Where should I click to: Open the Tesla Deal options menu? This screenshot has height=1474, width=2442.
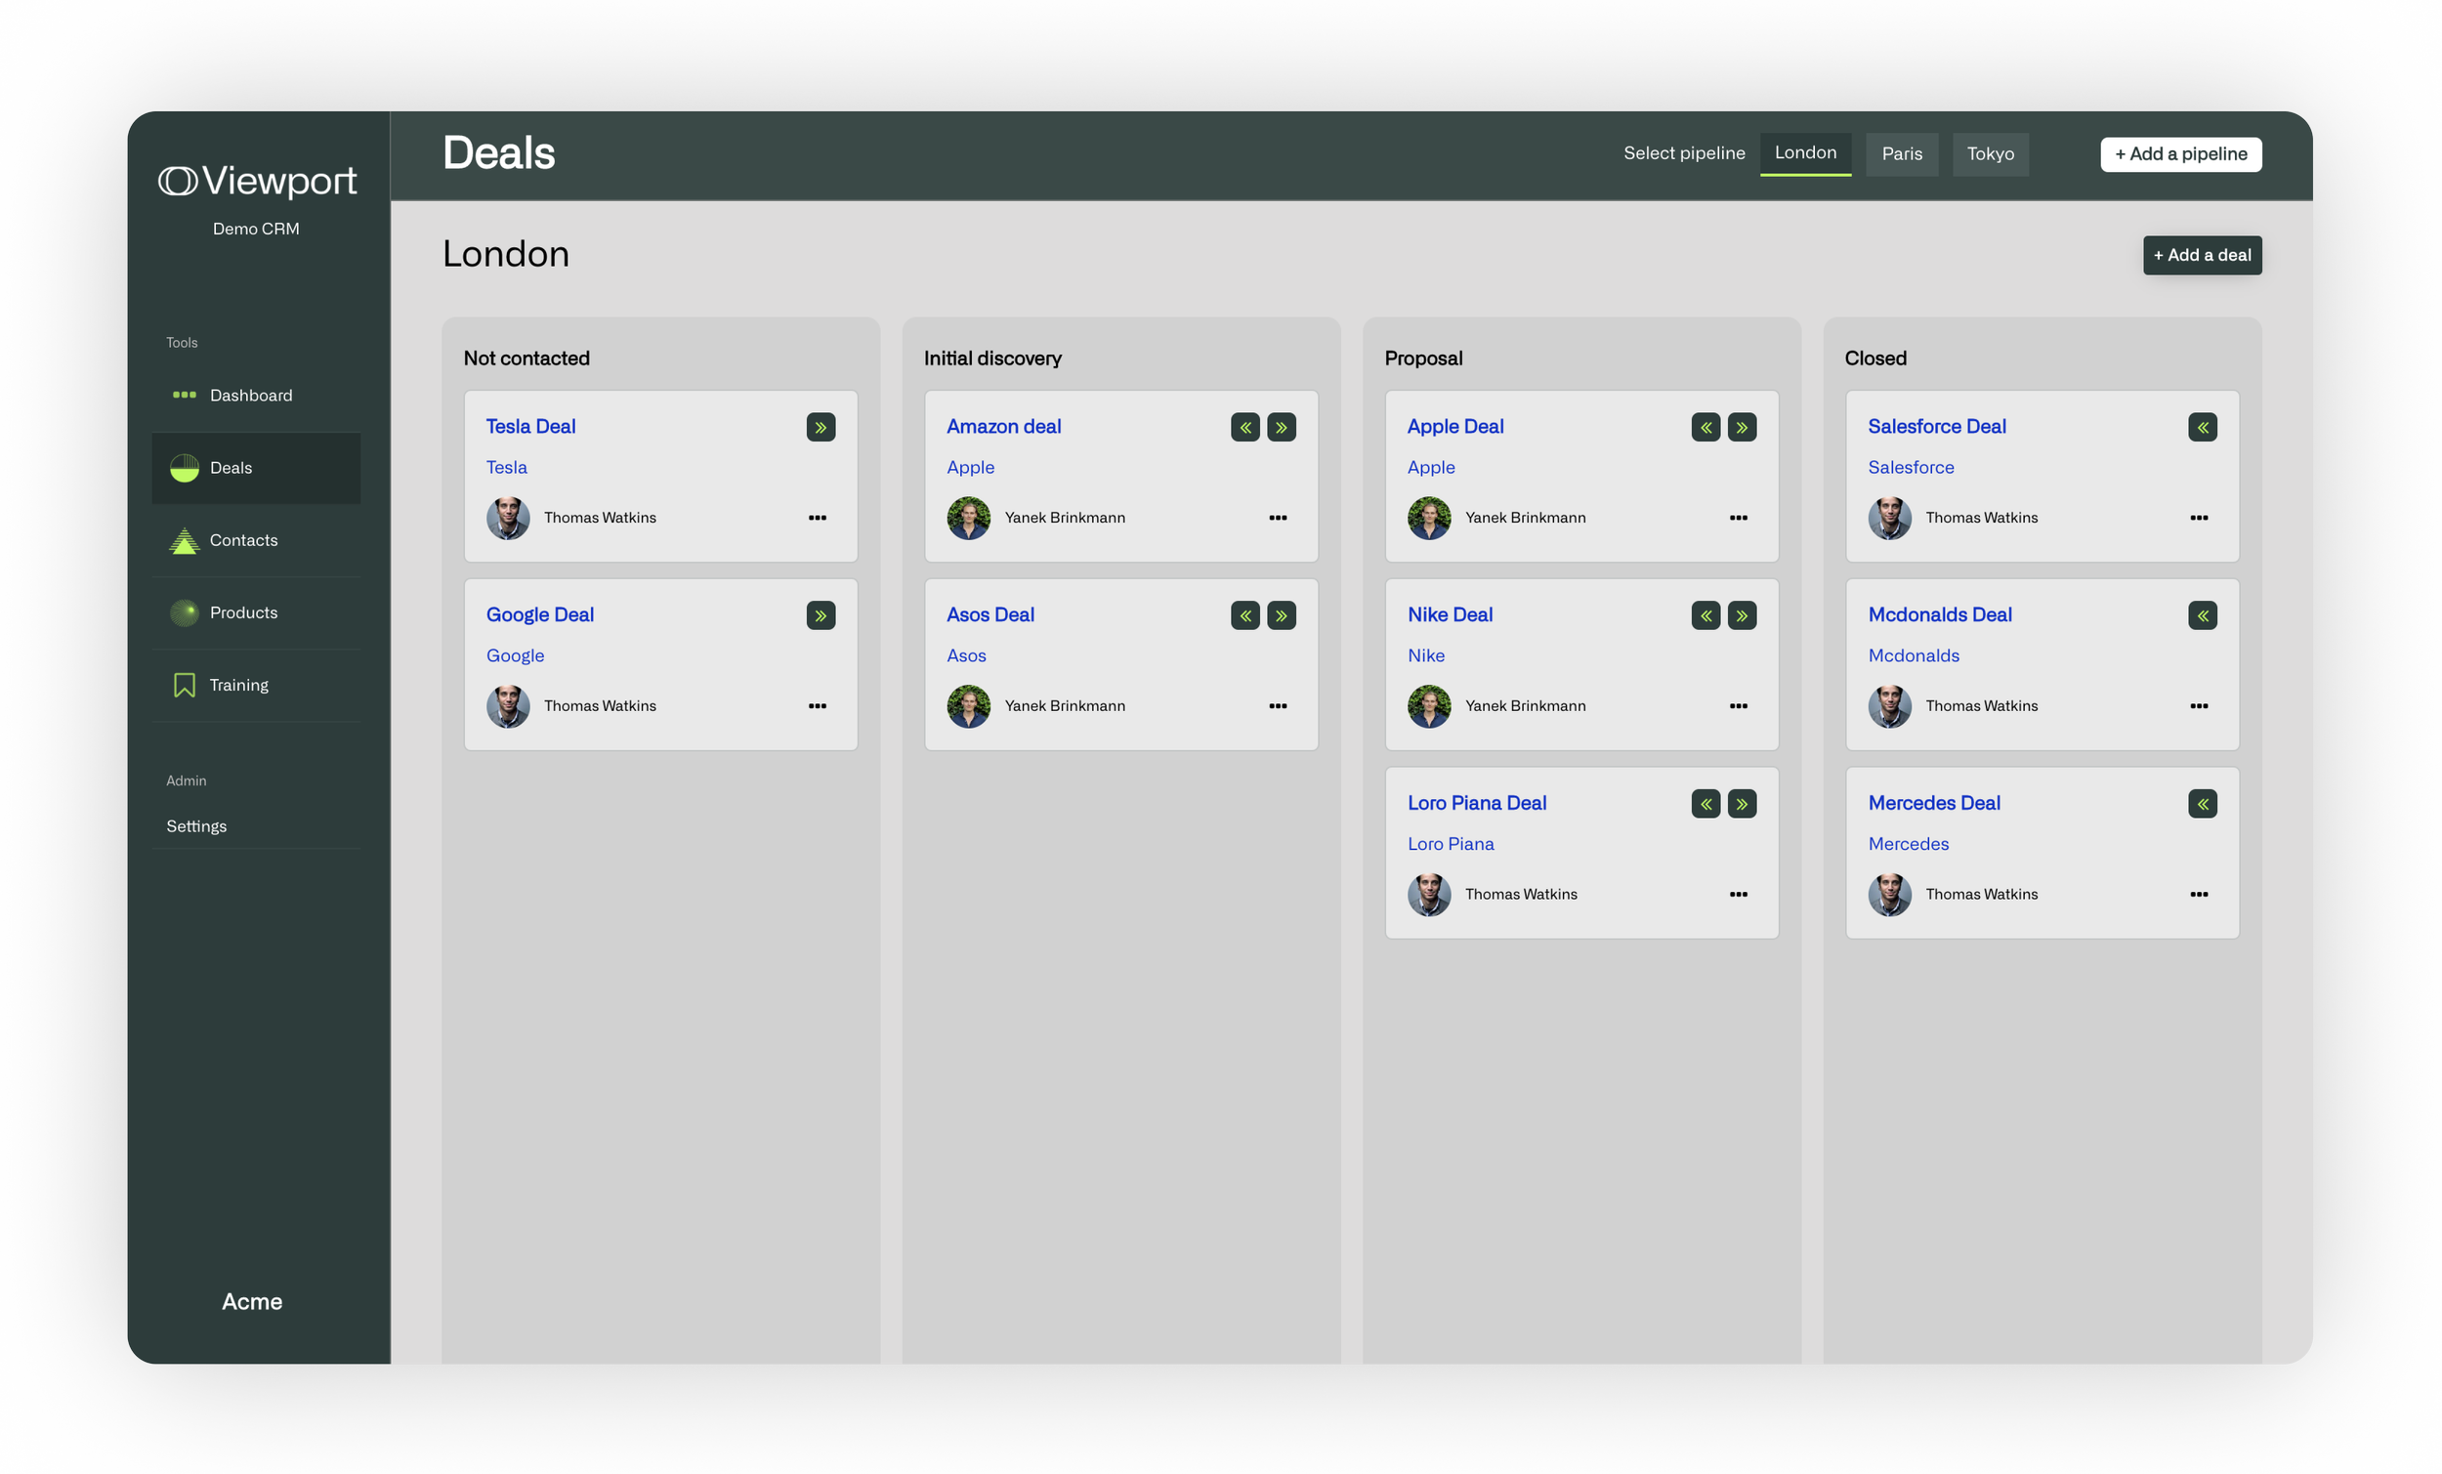817,517
